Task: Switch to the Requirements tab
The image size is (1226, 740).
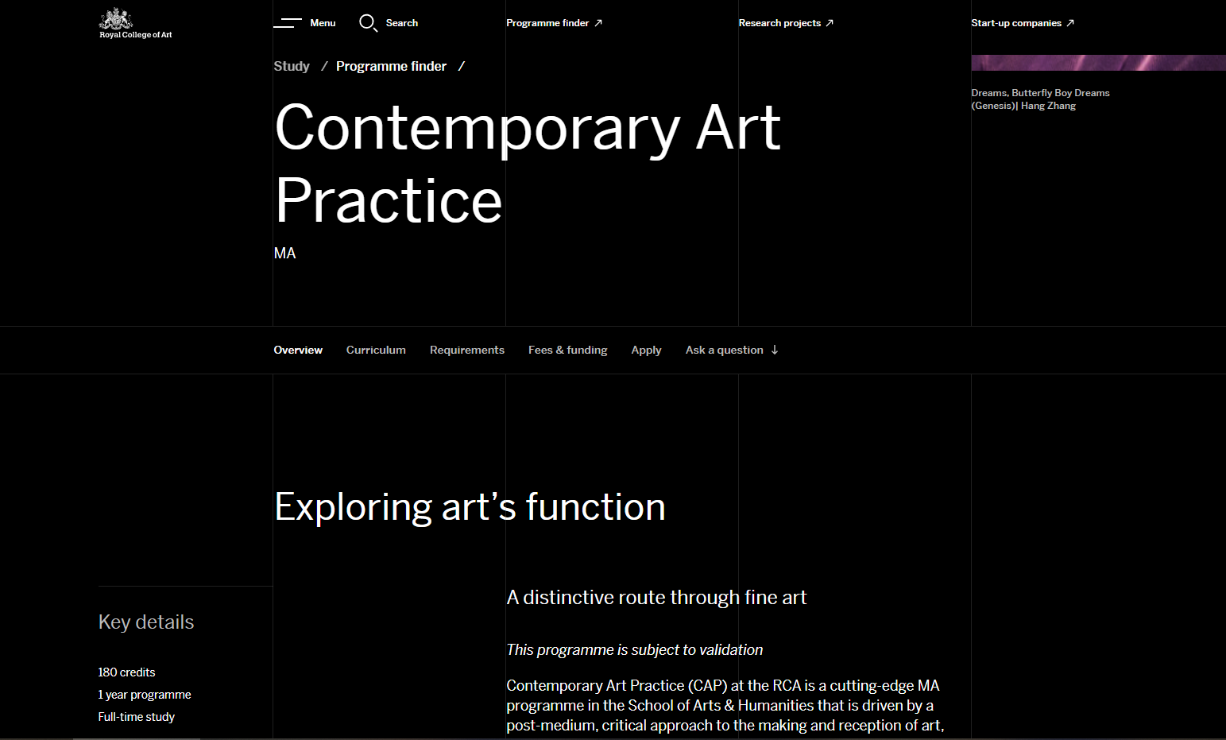Action: coord(467,350)
